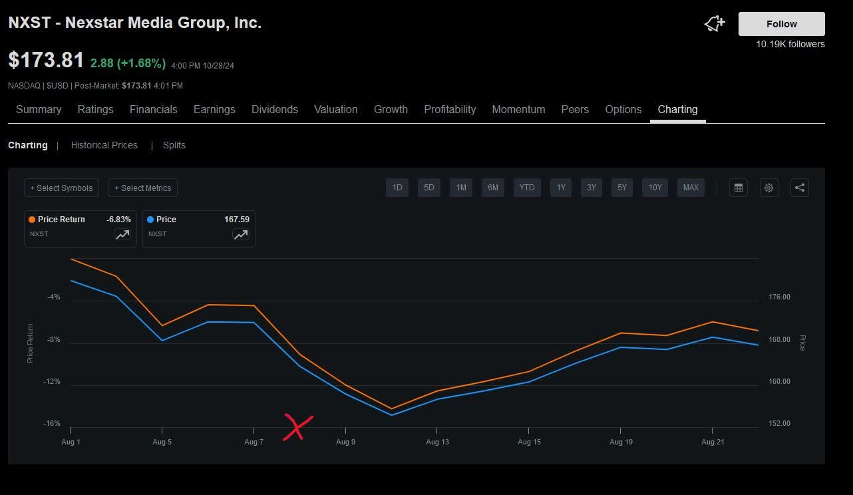Change chart type for the Price Return series
The image size is (853, 495).
(x=122, y=234)
